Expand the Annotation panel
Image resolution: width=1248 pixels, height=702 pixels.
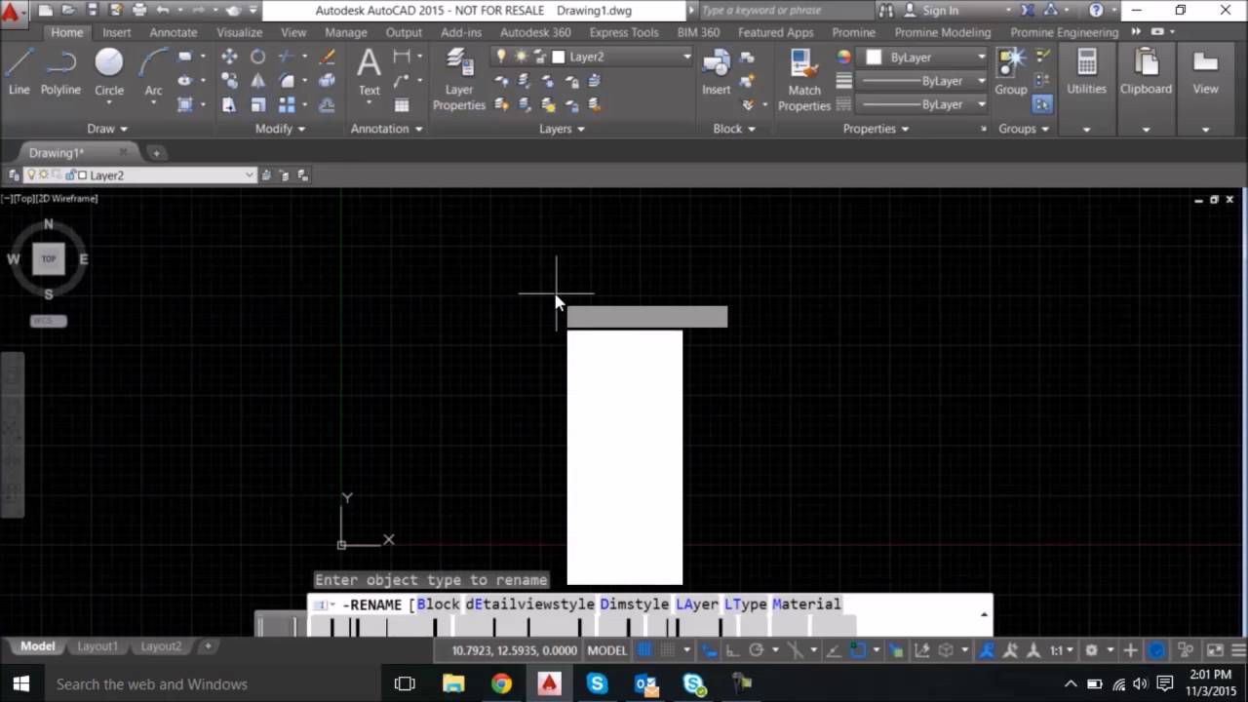point(386,129)
